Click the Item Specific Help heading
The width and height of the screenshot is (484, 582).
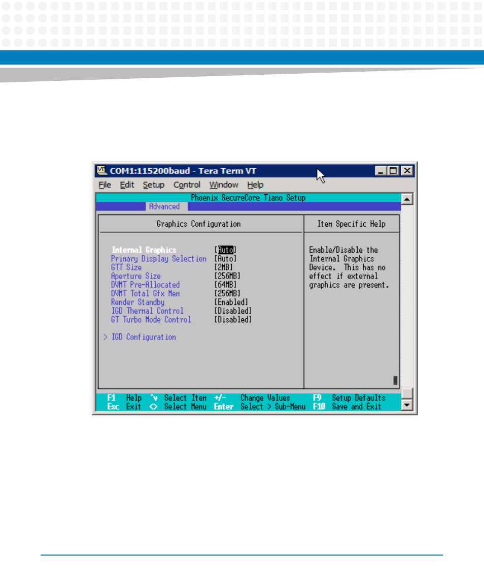point(351,224)
